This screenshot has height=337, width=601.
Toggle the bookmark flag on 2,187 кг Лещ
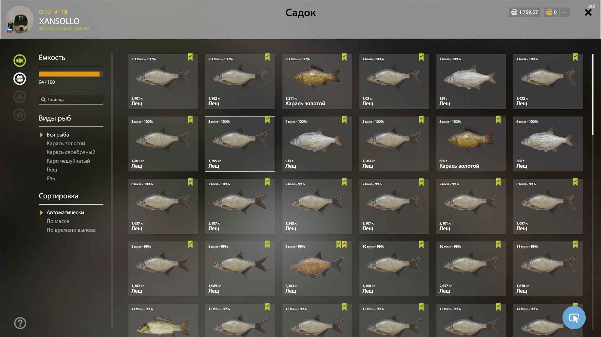267,182
